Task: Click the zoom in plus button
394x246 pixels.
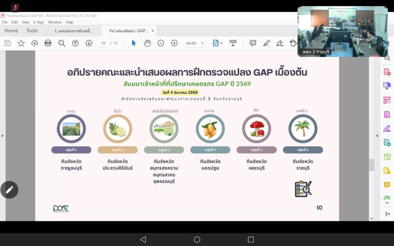Action: click(x=174, y=43)
